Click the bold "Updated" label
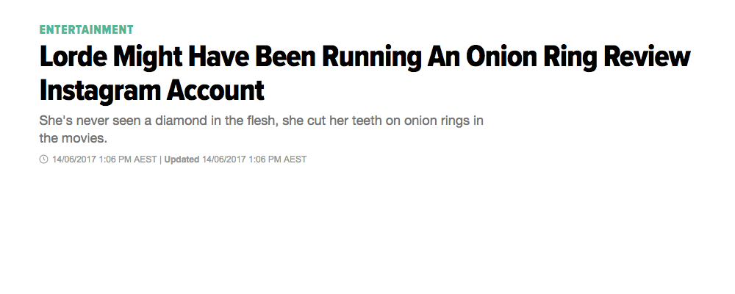 [182, 159]
